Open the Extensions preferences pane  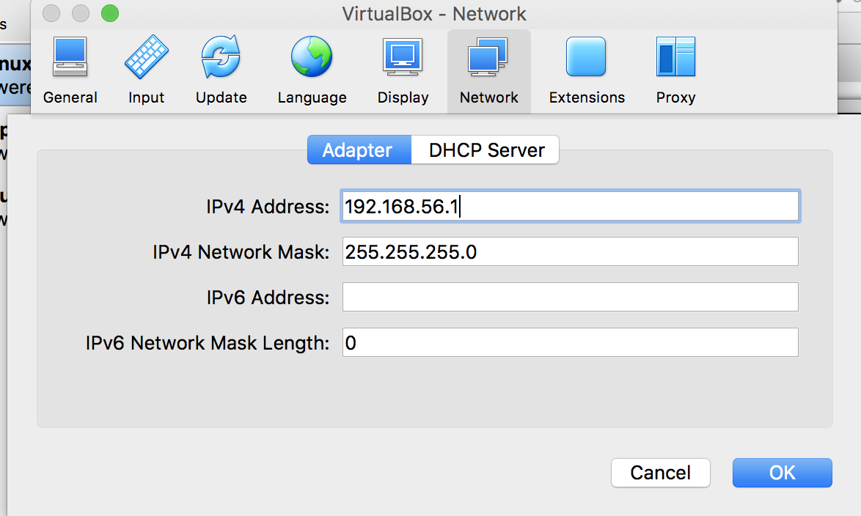[587, 71]
